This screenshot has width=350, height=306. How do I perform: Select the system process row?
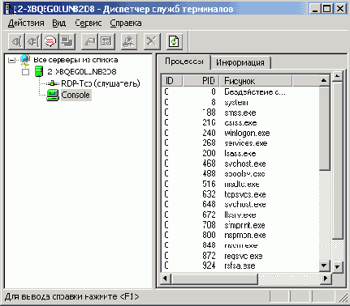(x=240, y=102)
